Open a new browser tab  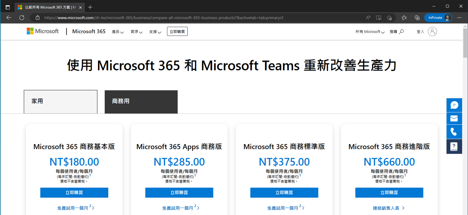(90, 7)
